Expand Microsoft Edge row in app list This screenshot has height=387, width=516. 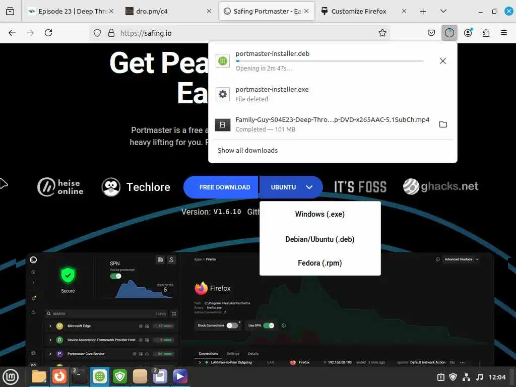click(50, 326)
